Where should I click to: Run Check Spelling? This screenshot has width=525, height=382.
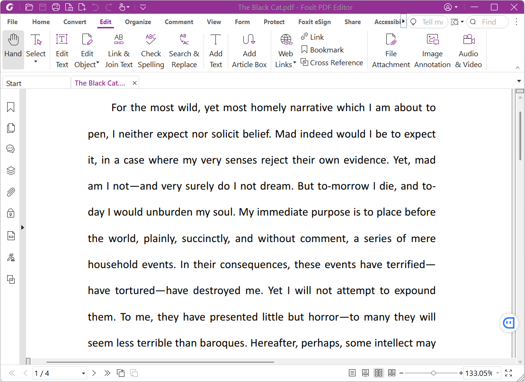point(151,51)
